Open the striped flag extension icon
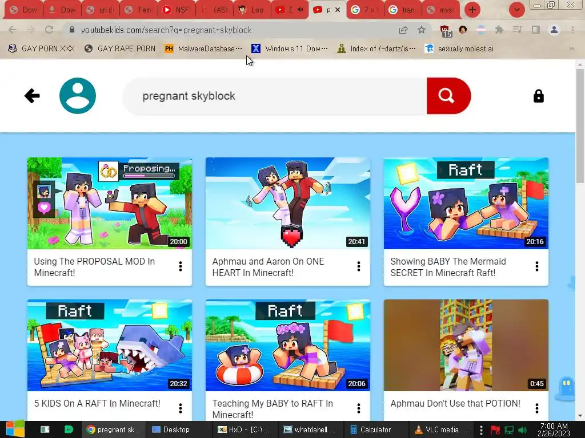Image resolution: width=585 pixels, height=438 pixels. [481, 30]
